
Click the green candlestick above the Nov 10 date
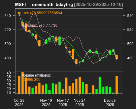(46, 42)
